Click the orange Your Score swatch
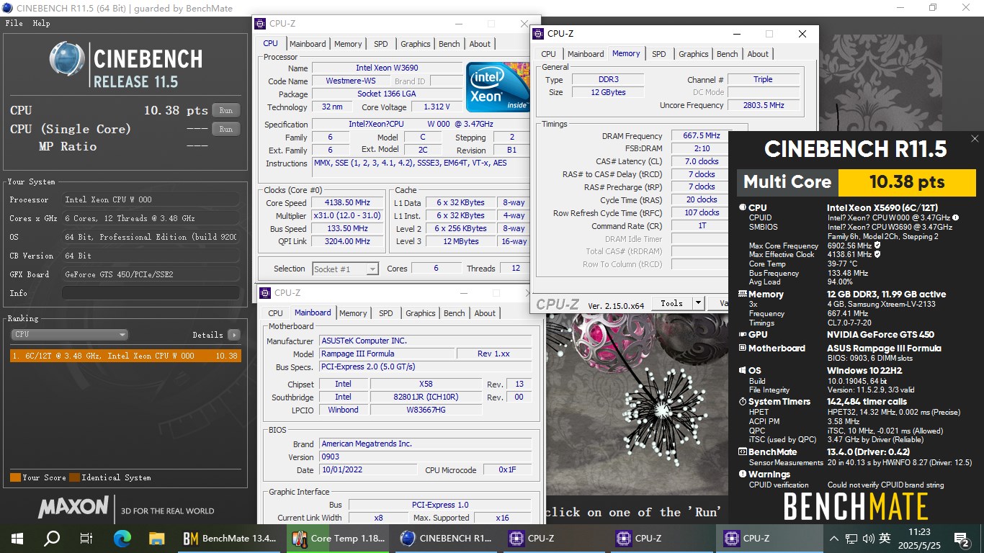Viewport: 984px width, 553px height. 15,477
